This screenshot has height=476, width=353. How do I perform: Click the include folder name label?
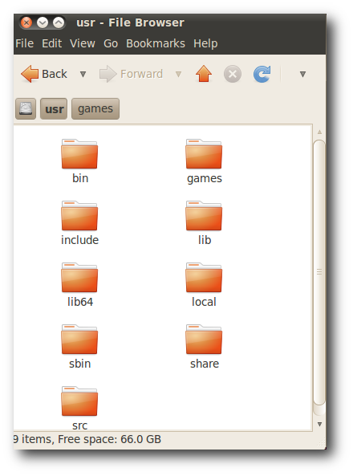[x=80, y=240]
